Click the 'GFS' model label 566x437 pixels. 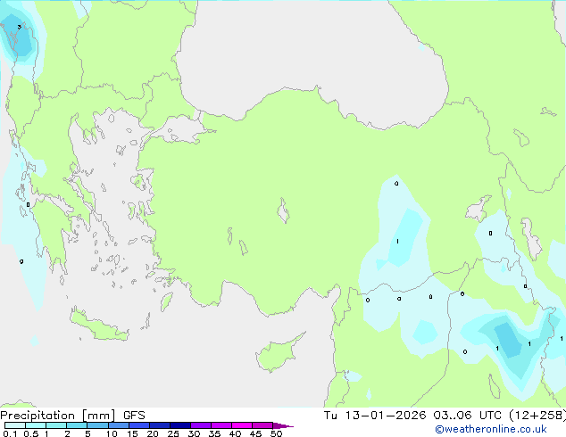(x=134, y=416)
